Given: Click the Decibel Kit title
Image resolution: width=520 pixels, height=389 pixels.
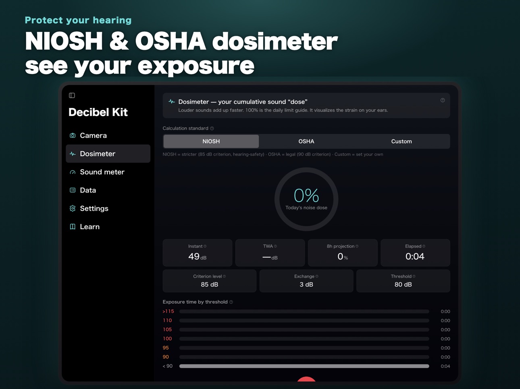Looking at the screenshot, I should click(x=98, y=112).
